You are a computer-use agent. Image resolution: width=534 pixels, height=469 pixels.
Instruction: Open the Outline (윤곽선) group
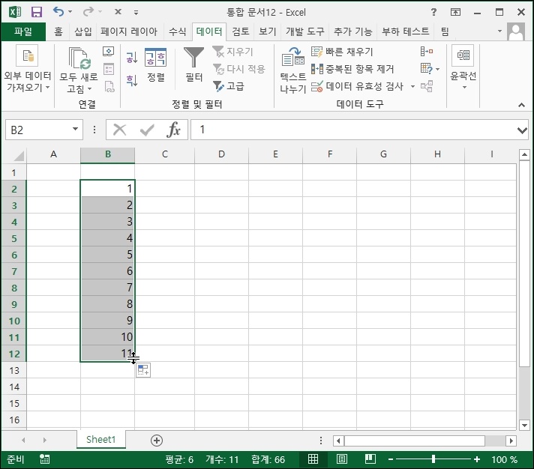click(x=463, y=67)
